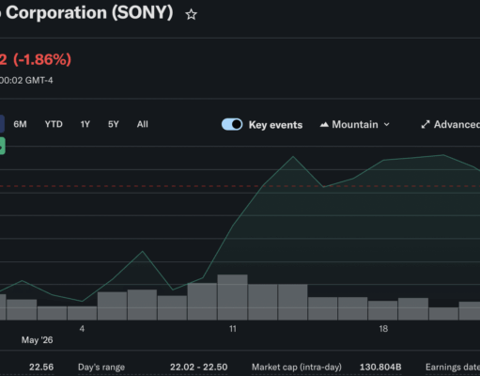The height and width of the screenshot is (376, 480).
Task: Click the Day's range label
Action: click(101, 367)
